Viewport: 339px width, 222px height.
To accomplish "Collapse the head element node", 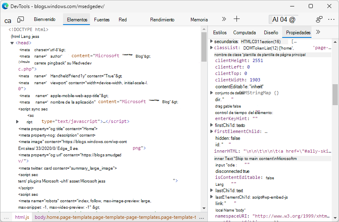I will [13, 43].
